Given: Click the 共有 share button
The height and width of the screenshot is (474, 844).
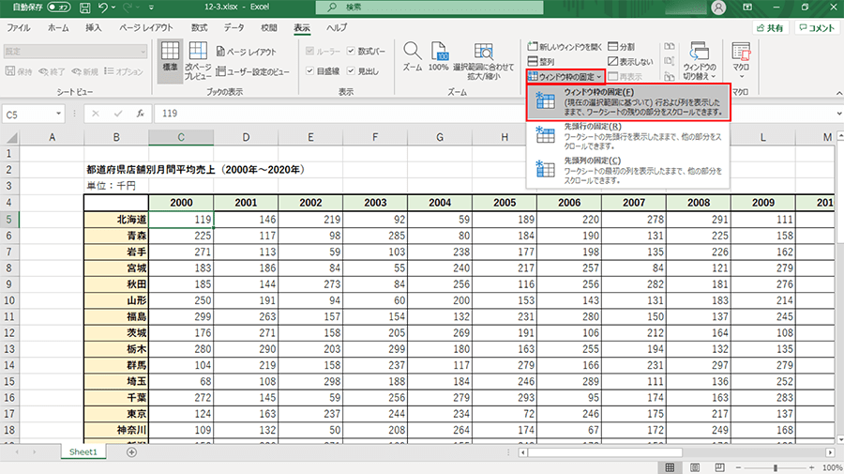Looking at the screenshot, I should pos(770,28).
